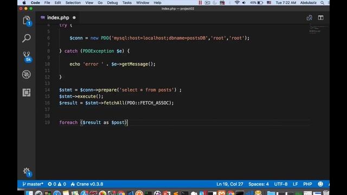
Task: Open the Search view in activity bar
Action: point(27,38)
